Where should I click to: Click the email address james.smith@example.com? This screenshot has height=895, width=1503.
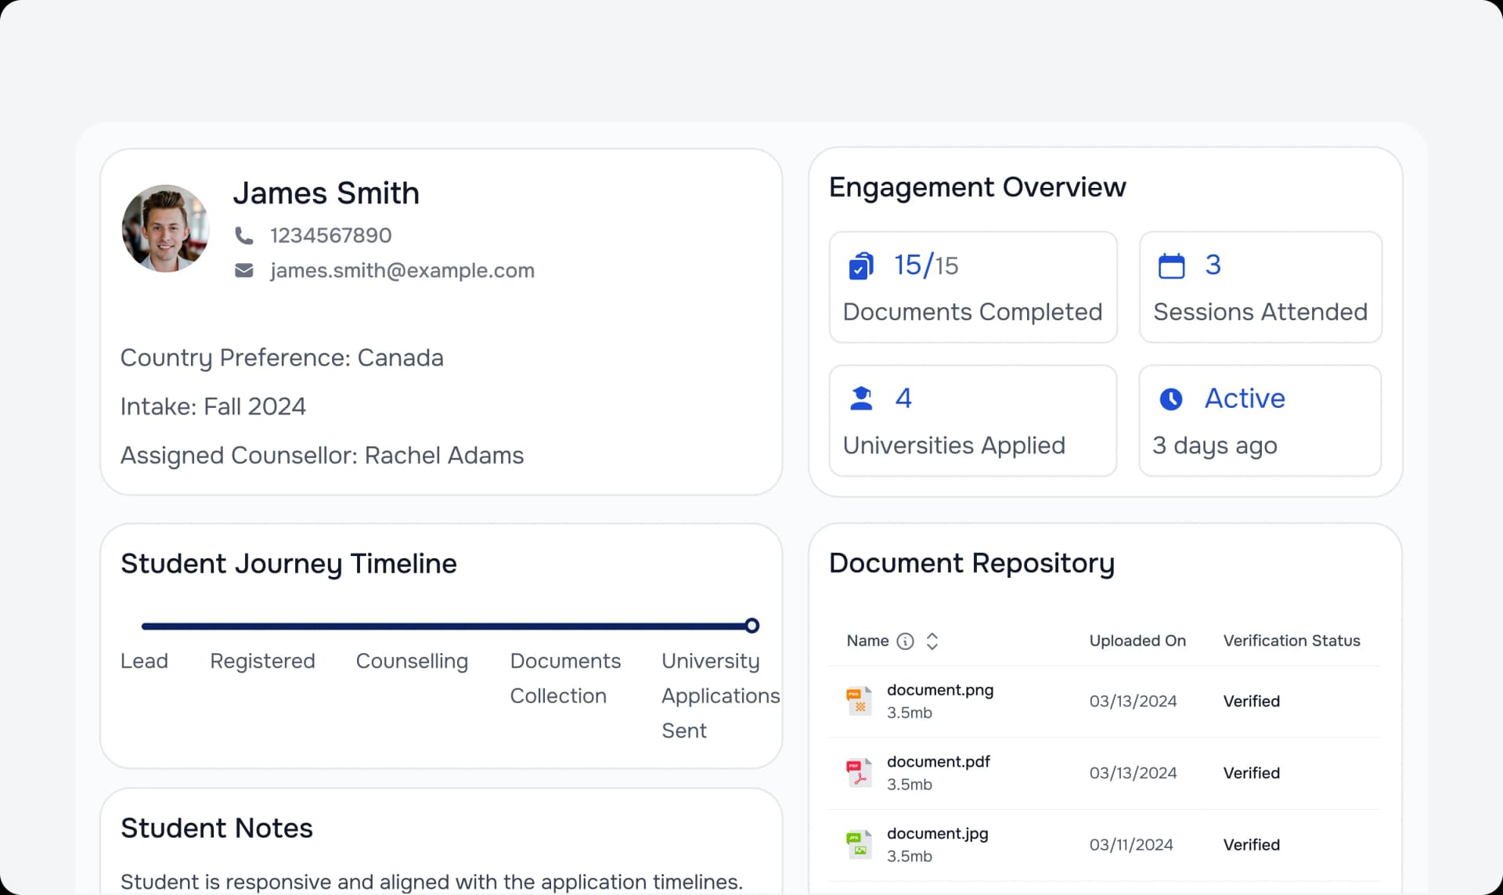click(402, 270)
